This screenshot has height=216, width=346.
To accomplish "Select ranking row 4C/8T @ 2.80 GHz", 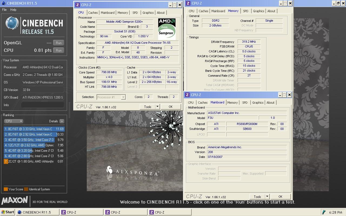I will tap(34, 156).
